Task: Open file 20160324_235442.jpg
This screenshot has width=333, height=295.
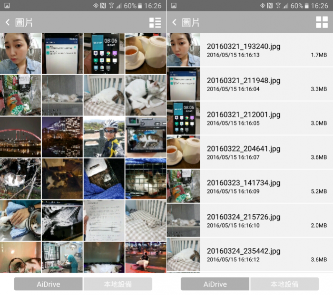Action: click(x=250, y=255)
